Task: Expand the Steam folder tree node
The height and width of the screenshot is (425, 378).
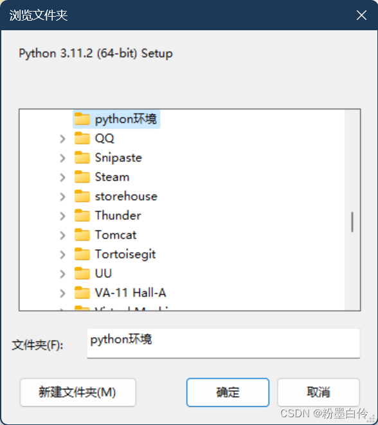Action: (62, 178)
